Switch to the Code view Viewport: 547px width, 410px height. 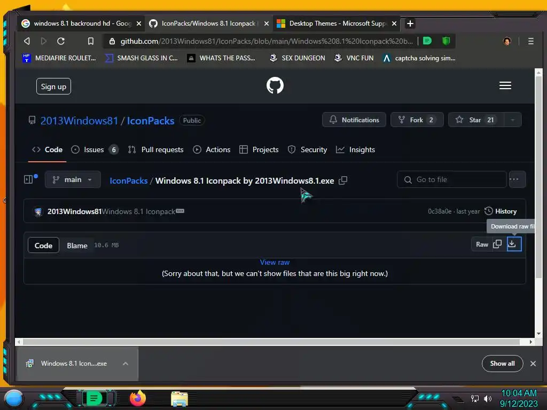pos(43,246)
